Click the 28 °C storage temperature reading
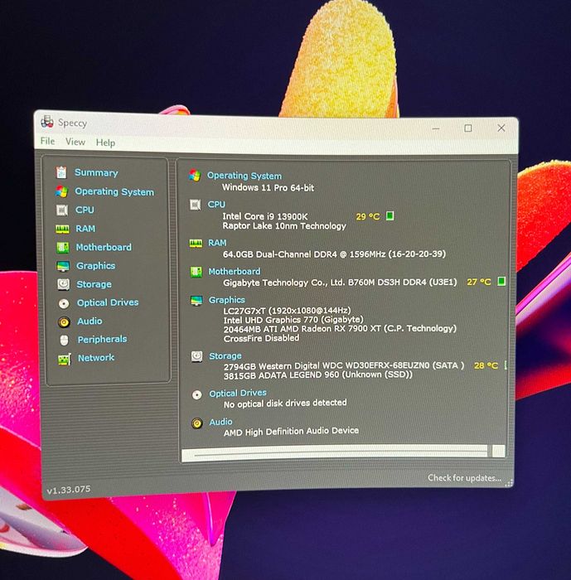 pos(486,365)
